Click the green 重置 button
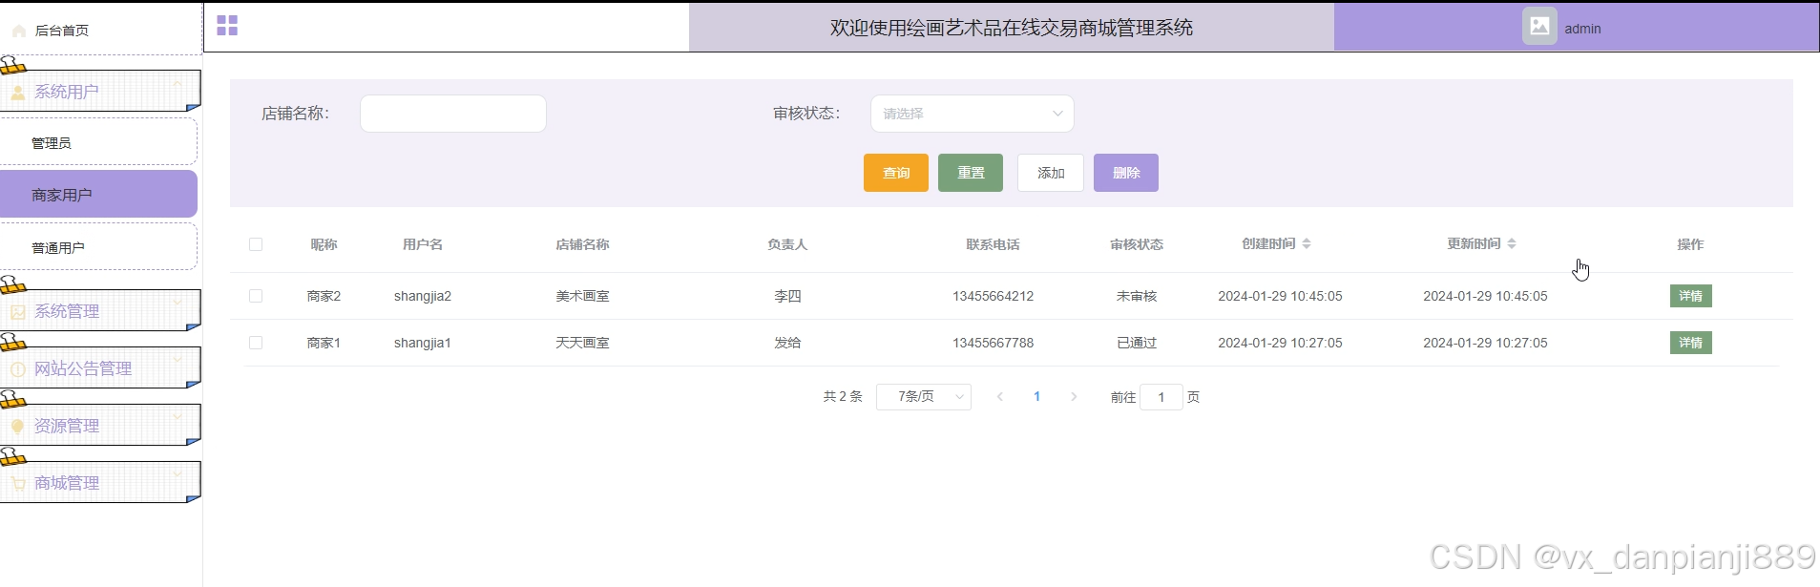The height and width of the screenshot is (587, 1820). [x=971, y=173]
